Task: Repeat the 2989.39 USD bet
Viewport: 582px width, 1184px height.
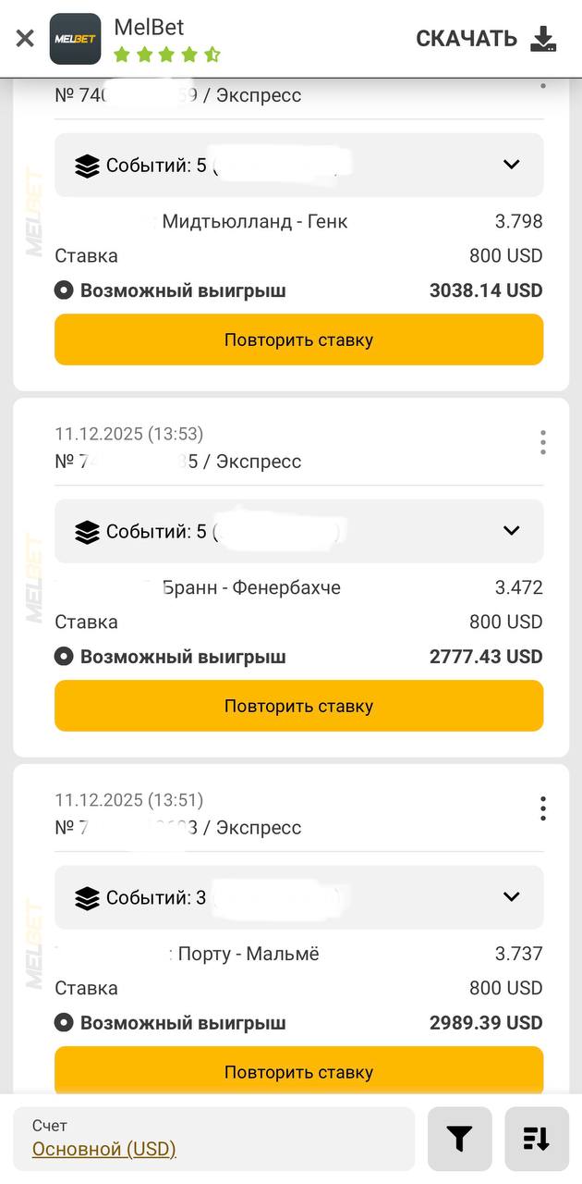Action: [x=298, y=1072]
